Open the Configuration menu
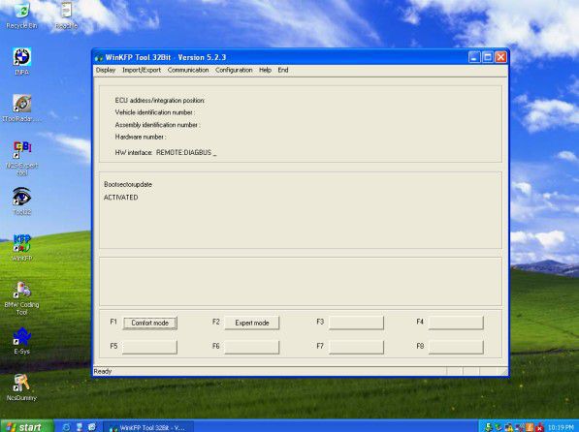This screenshot has width=579, height=432. (234, 70)
